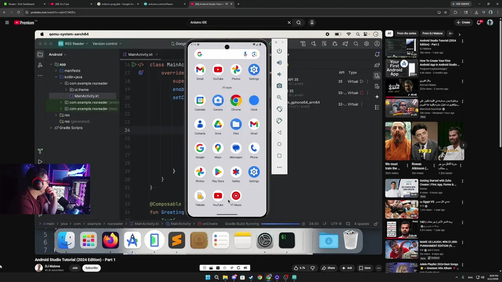
Task: Go to YouTube Premium home logo
Action: 24,22
